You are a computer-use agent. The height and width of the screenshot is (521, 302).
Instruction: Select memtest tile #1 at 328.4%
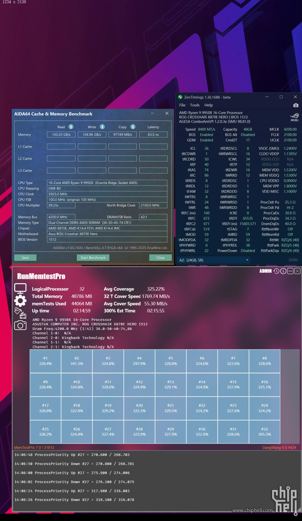click(45, 361)
